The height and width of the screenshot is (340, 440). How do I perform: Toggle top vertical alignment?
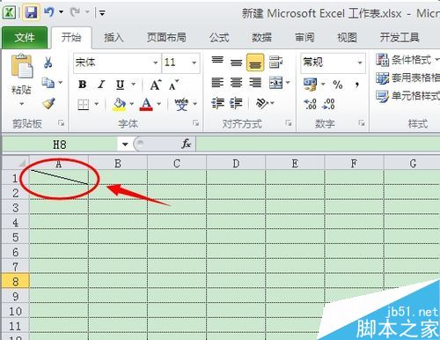pos(217,60)
